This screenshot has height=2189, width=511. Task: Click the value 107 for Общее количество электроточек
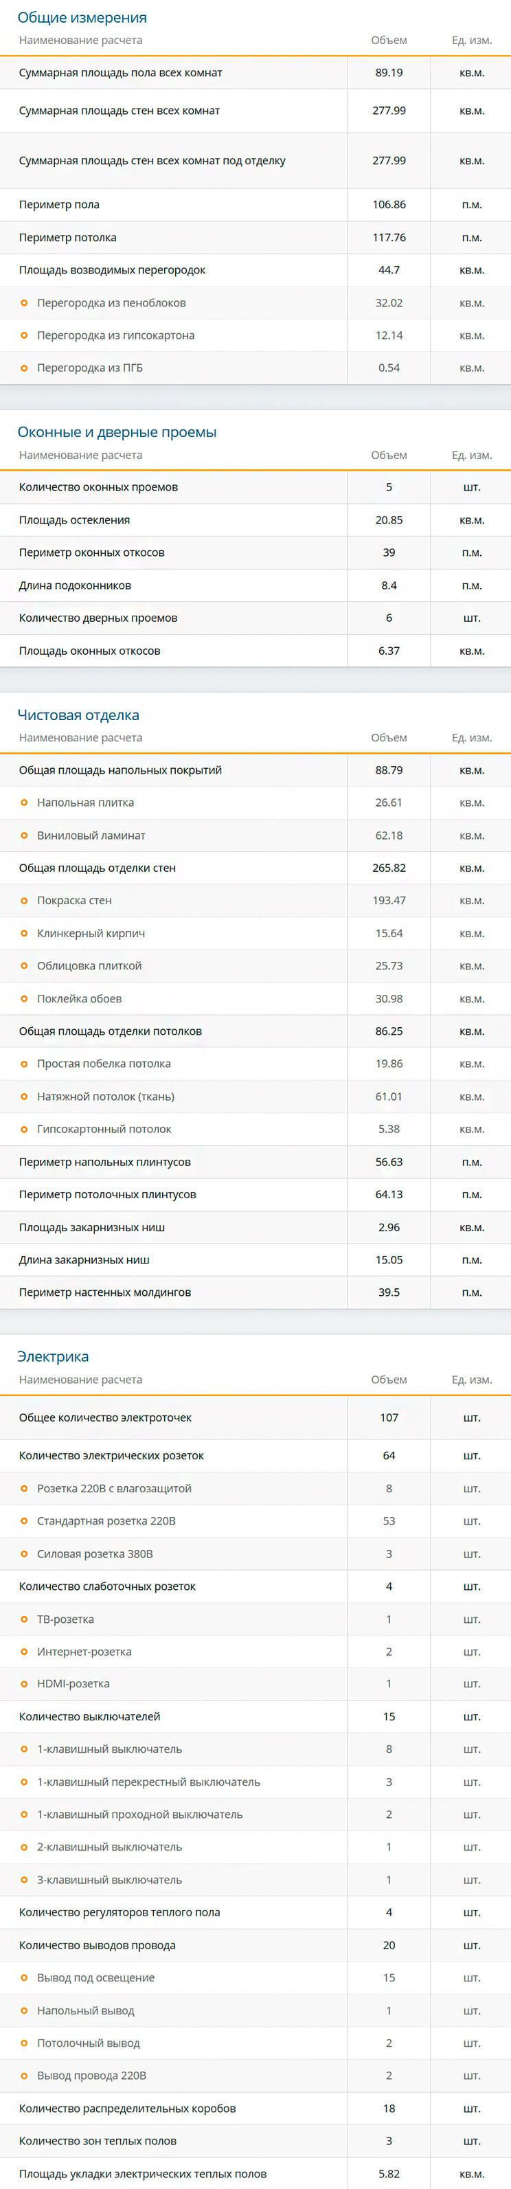click(389, 1417)
